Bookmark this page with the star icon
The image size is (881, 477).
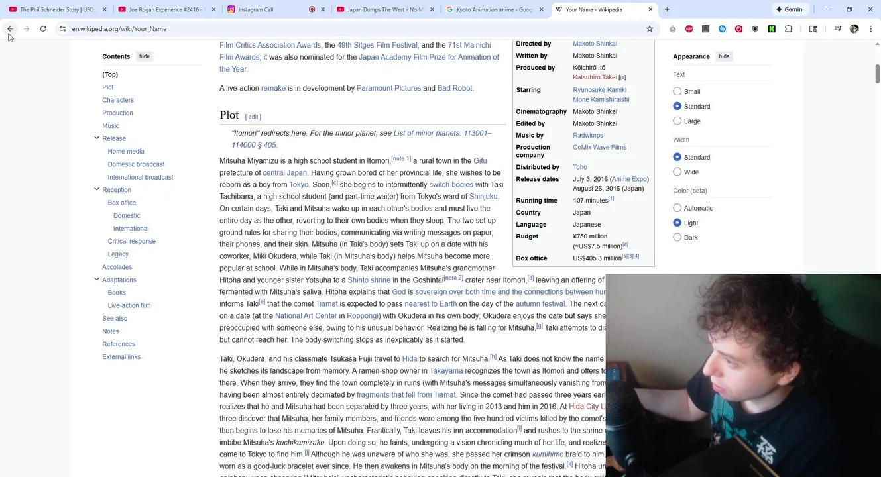pos(650,29)
